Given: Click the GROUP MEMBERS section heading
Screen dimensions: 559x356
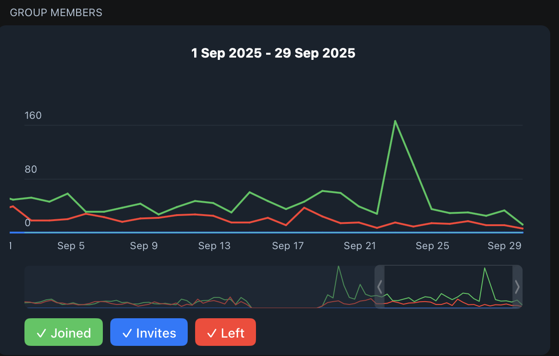Looking at the screenshot, I should pyautogui.click(x=56, y=12).
